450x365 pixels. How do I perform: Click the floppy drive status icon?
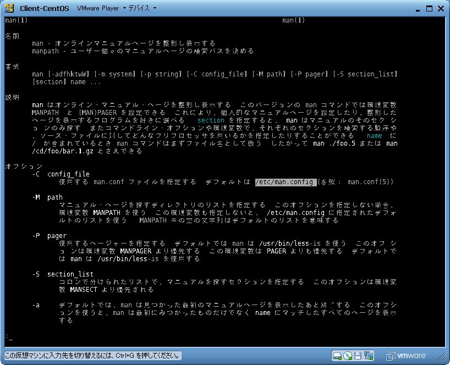point(358,356)
